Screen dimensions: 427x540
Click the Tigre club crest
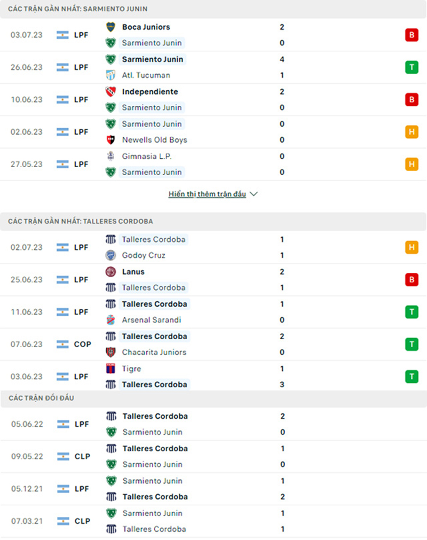(110, 369)
